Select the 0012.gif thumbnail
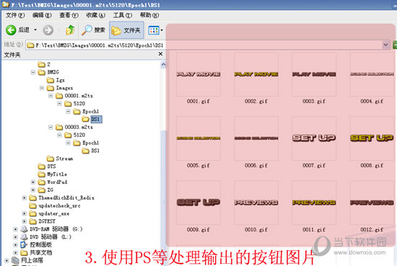397x266 pixels. pyautogui.click(x=372, y=203)
